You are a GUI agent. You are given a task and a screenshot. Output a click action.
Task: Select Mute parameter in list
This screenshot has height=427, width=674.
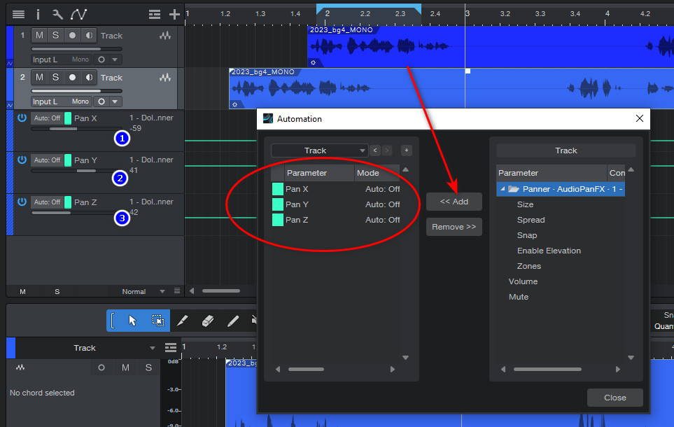519,297
